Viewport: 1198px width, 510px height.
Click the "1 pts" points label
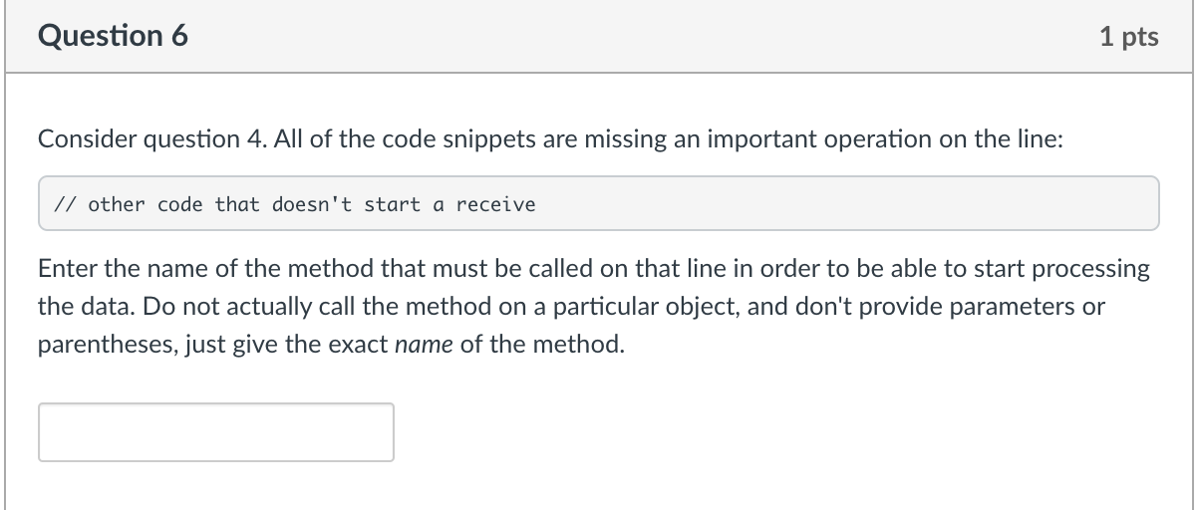coord(1129,38)
